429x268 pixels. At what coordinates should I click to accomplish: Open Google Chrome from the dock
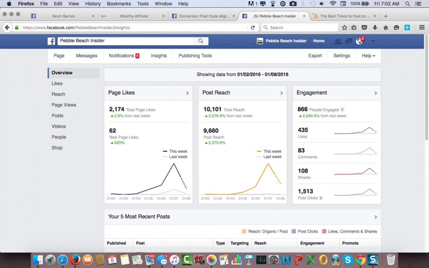click(360, 260)
